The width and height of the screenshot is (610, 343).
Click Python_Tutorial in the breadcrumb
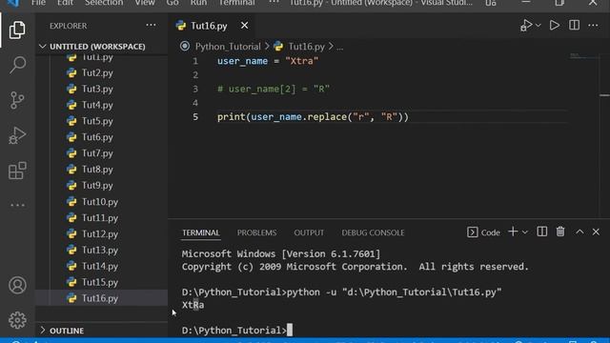228,47
